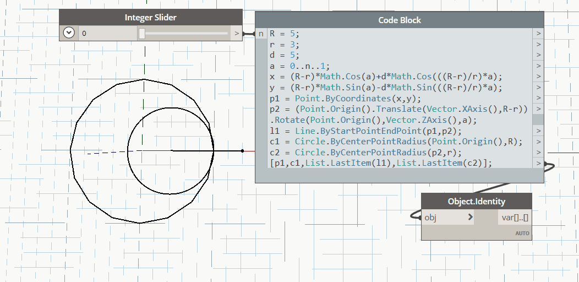Click the Code Block input port n
The height and width of the screenshot is (282, 579).
tap(261, 34)
